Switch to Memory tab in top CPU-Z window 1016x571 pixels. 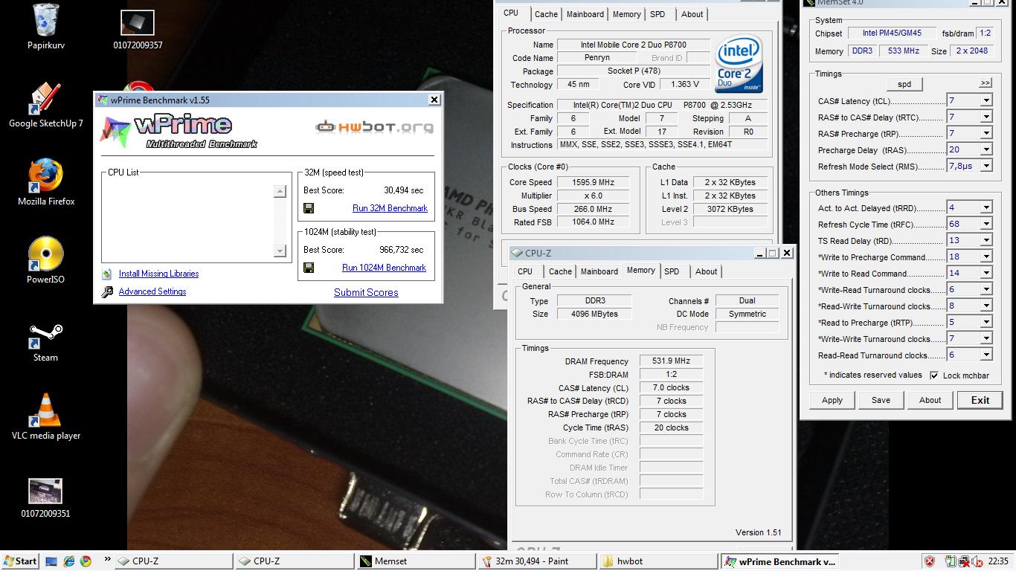(627, 14)
